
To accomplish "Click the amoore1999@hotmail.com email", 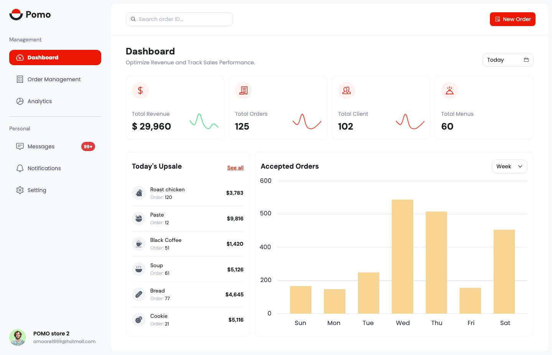I will [x=64, y=341].
